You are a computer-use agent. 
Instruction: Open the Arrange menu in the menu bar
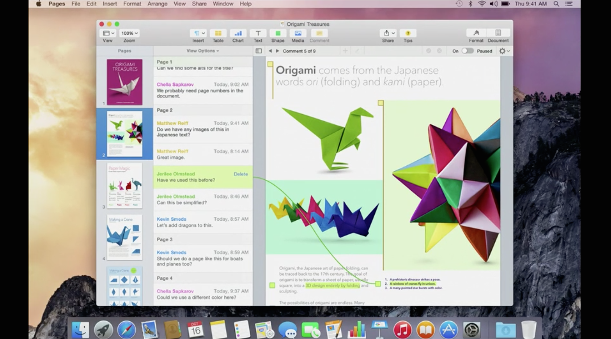[x=157, y=4]
